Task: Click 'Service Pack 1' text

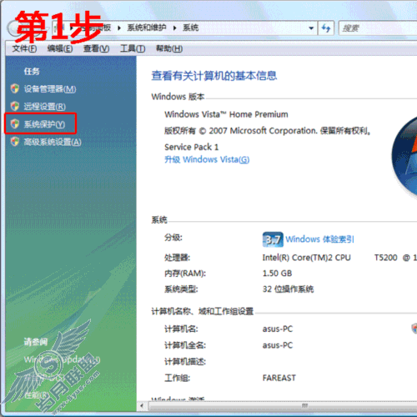Action: pos(192,147)
